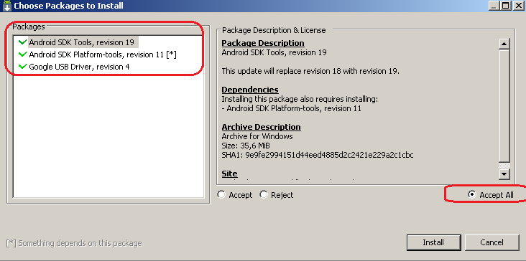The width and height of the screenshot is (526, 261).
Task: Select the Reject radio button
Action: point(264,195)
